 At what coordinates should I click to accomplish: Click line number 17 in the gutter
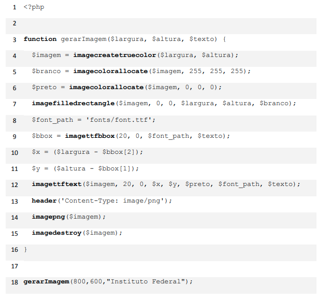click(14, 266)
